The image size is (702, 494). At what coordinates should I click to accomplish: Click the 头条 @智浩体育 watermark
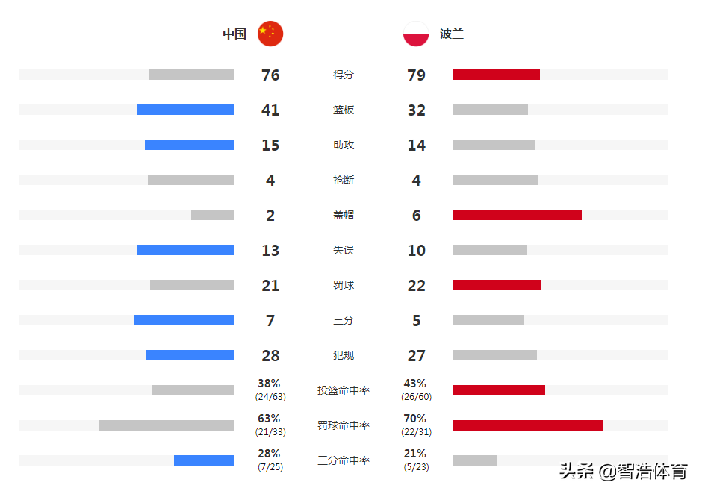coord(624,471)
